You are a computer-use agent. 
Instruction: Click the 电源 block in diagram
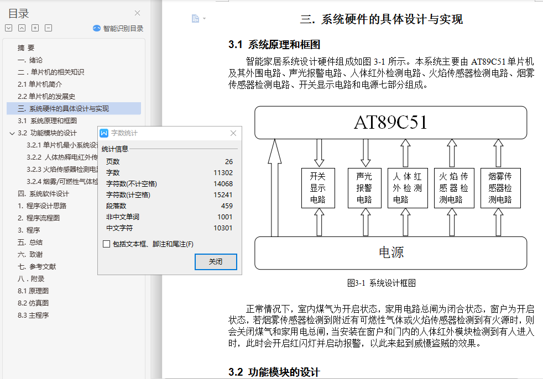point(390,253)
